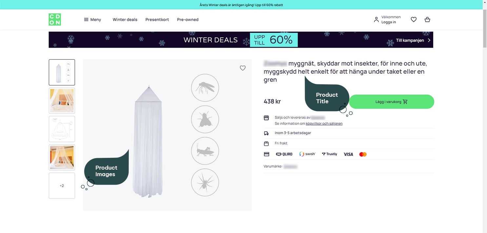Select the first mosquito net thumbnail
Screen dimensions: 487x233
pos(62,72)
